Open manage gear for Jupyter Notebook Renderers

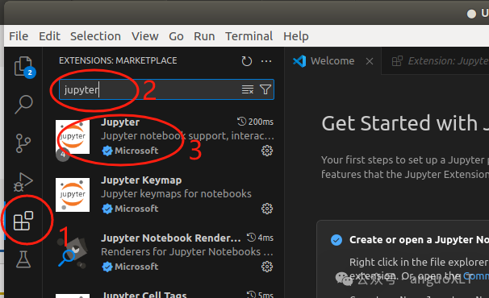[x=267, y=267]
